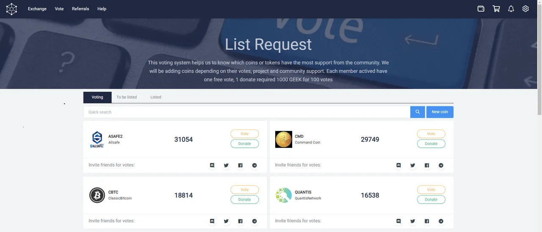This screenshot has height=232, width=542.
Task: Vote for CMD Command Coin
Action: 431,134
